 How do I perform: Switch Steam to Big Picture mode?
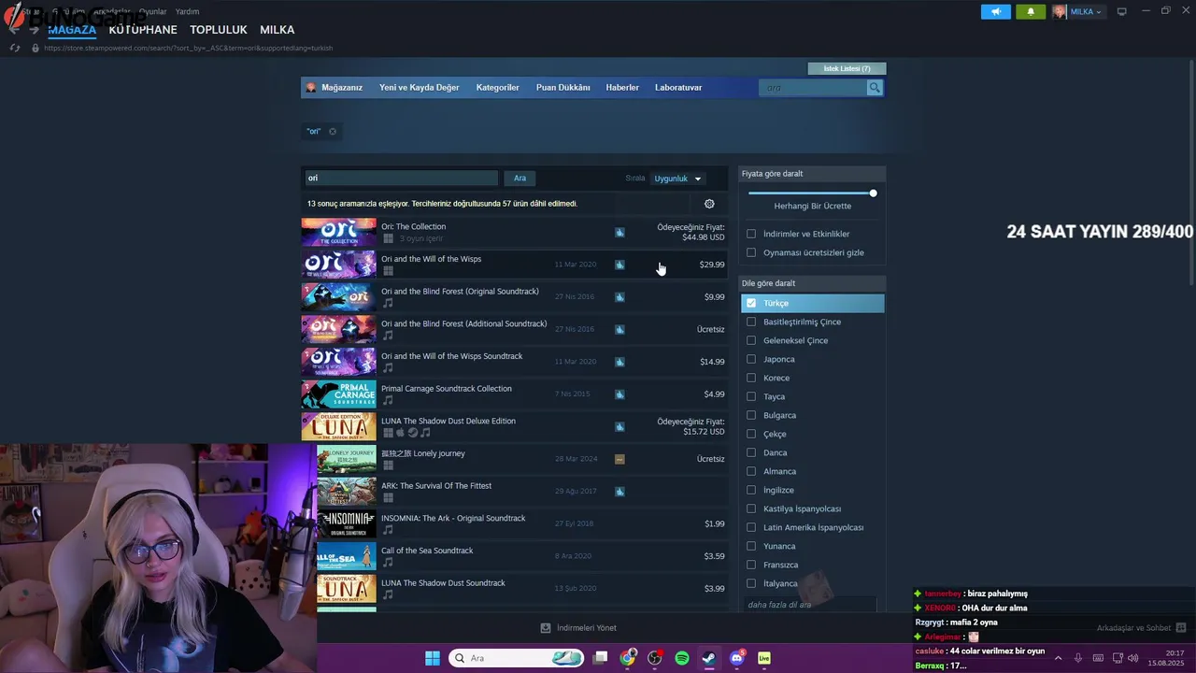click(1121, 12)
